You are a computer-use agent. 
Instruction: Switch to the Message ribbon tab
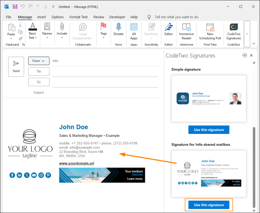(x=25, y=17)
